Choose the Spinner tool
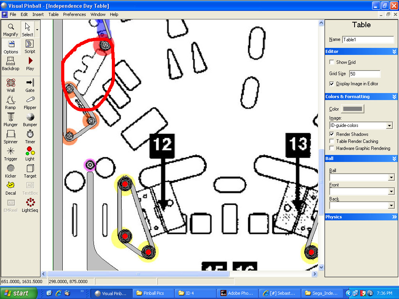The width and height of the screenshot is (399, 299). tap(11, 137)
